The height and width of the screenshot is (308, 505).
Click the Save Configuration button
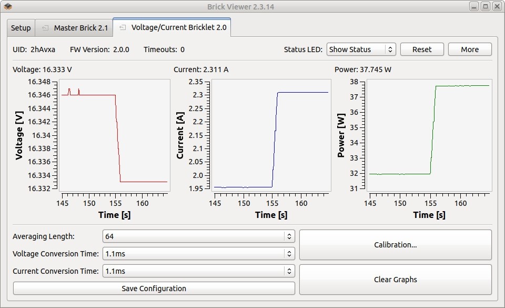coord(154,289)
